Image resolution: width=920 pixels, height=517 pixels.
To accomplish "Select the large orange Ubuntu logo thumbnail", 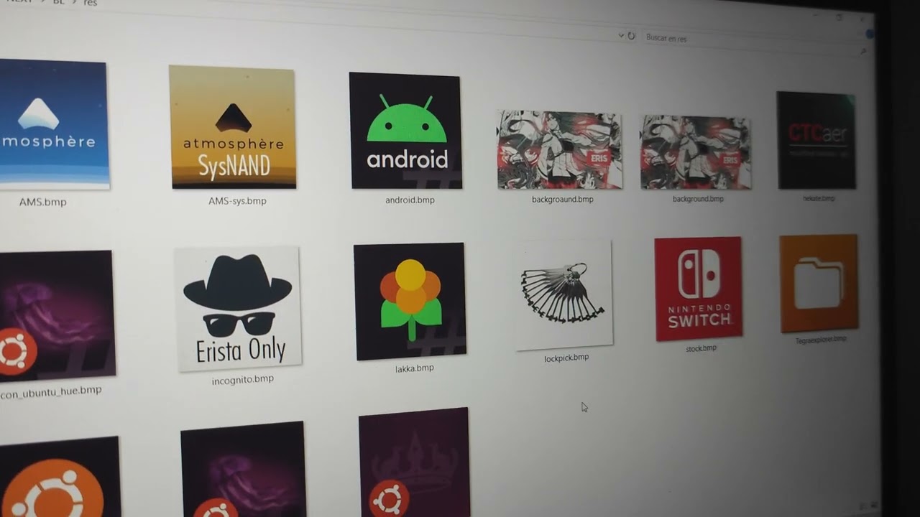I will pyautogui.click(x=60, y=477).
